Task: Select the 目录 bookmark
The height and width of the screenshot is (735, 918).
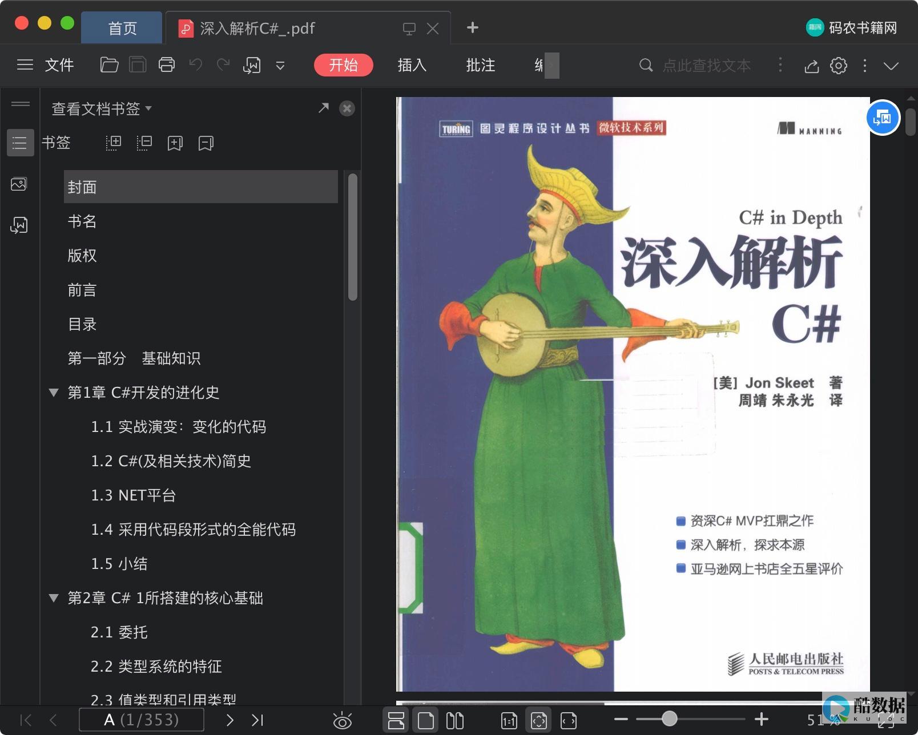Action: pyautogui.click(x=82, y=324)
